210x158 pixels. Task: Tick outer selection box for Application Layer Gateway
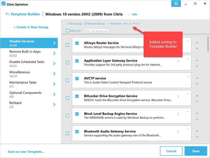[67, 63]
